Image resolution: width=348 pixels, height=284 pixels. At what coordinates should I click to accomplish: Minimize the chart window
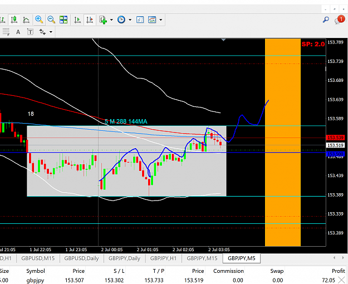[x=326, y=9]
